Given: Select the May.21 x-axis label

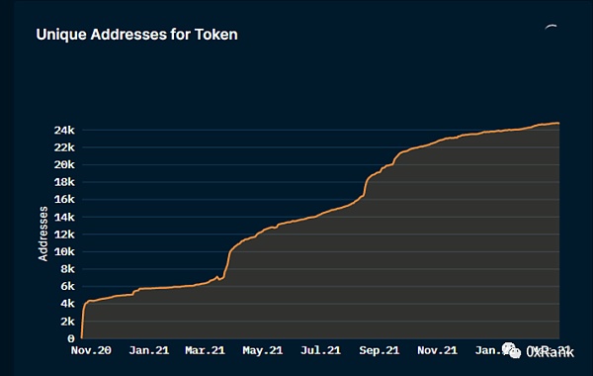Looking at the screenshot, I should [263, 350].
